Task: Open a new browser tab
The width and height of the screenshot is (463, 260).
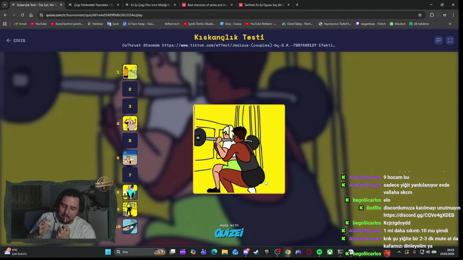Action: coord(297,5)
